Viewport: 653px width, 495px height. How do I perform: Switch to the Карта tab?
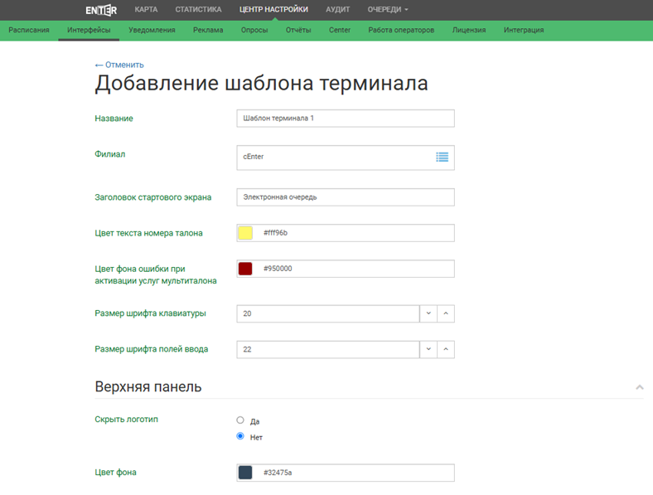pos(146,10)
